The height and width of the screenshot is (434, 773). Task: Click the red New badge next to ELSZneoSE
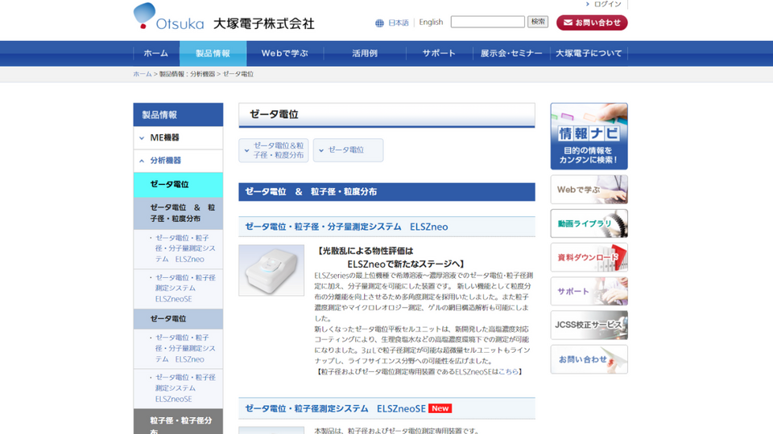click(x=440, y=408)
